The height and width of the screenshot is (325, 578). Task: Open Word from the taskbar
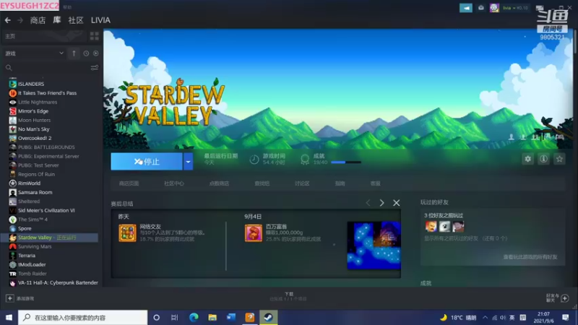tap(231, 317)
